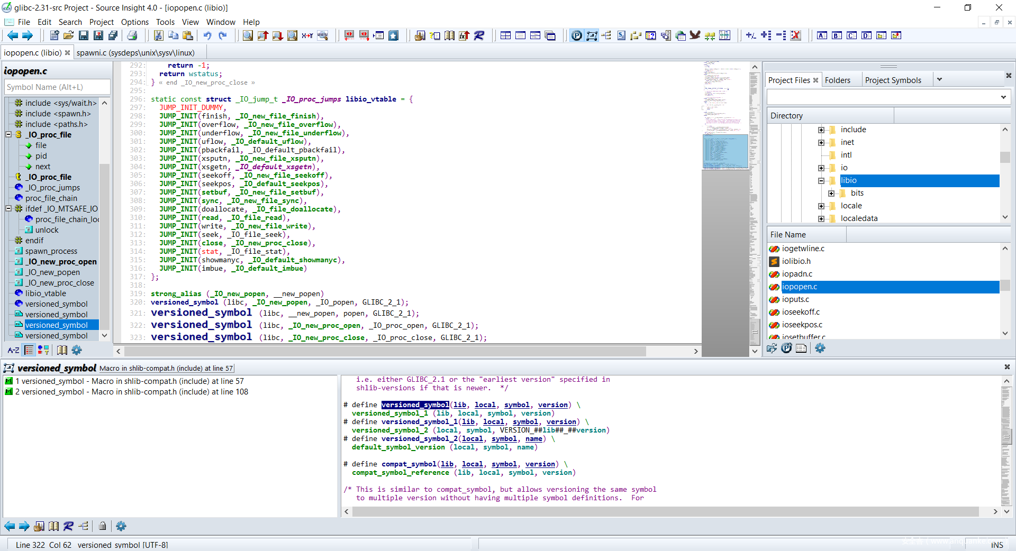1016x551 pixels.
Task: Focus the Symbol Name search field
Action: pos(57,87)
